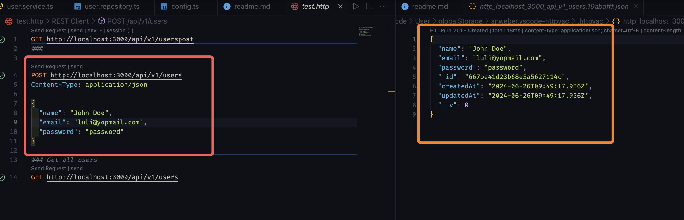Follow the POST localhost:3000/api/v1/users URL
Screen dimensions: 684x220
coord(116,75)
